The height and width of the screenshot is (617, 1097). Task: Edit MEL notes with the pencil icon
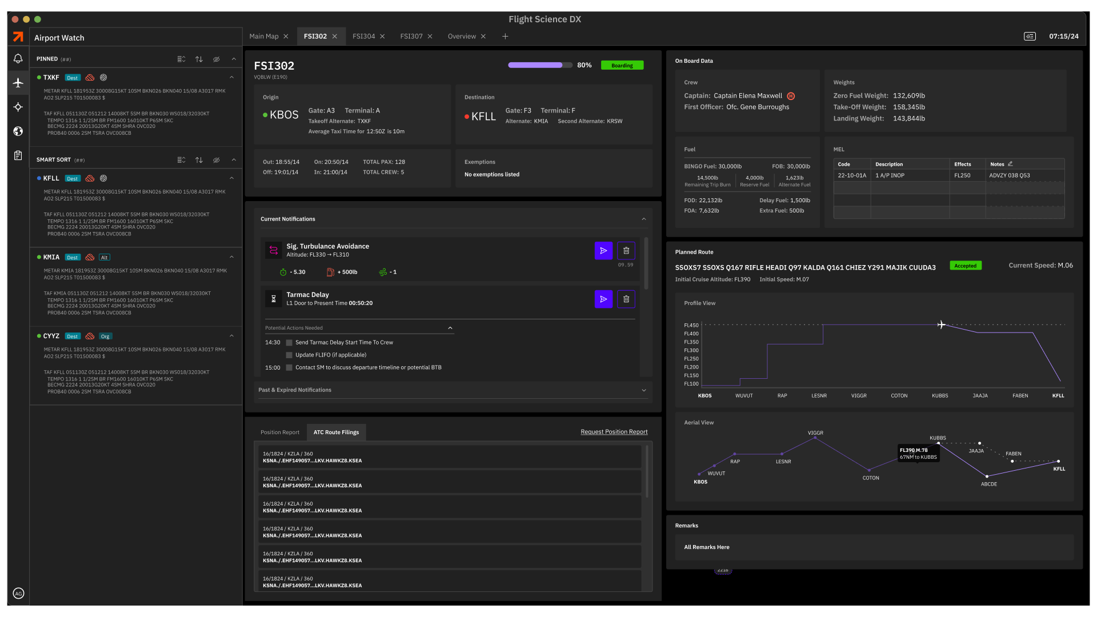click(1010, 164)
